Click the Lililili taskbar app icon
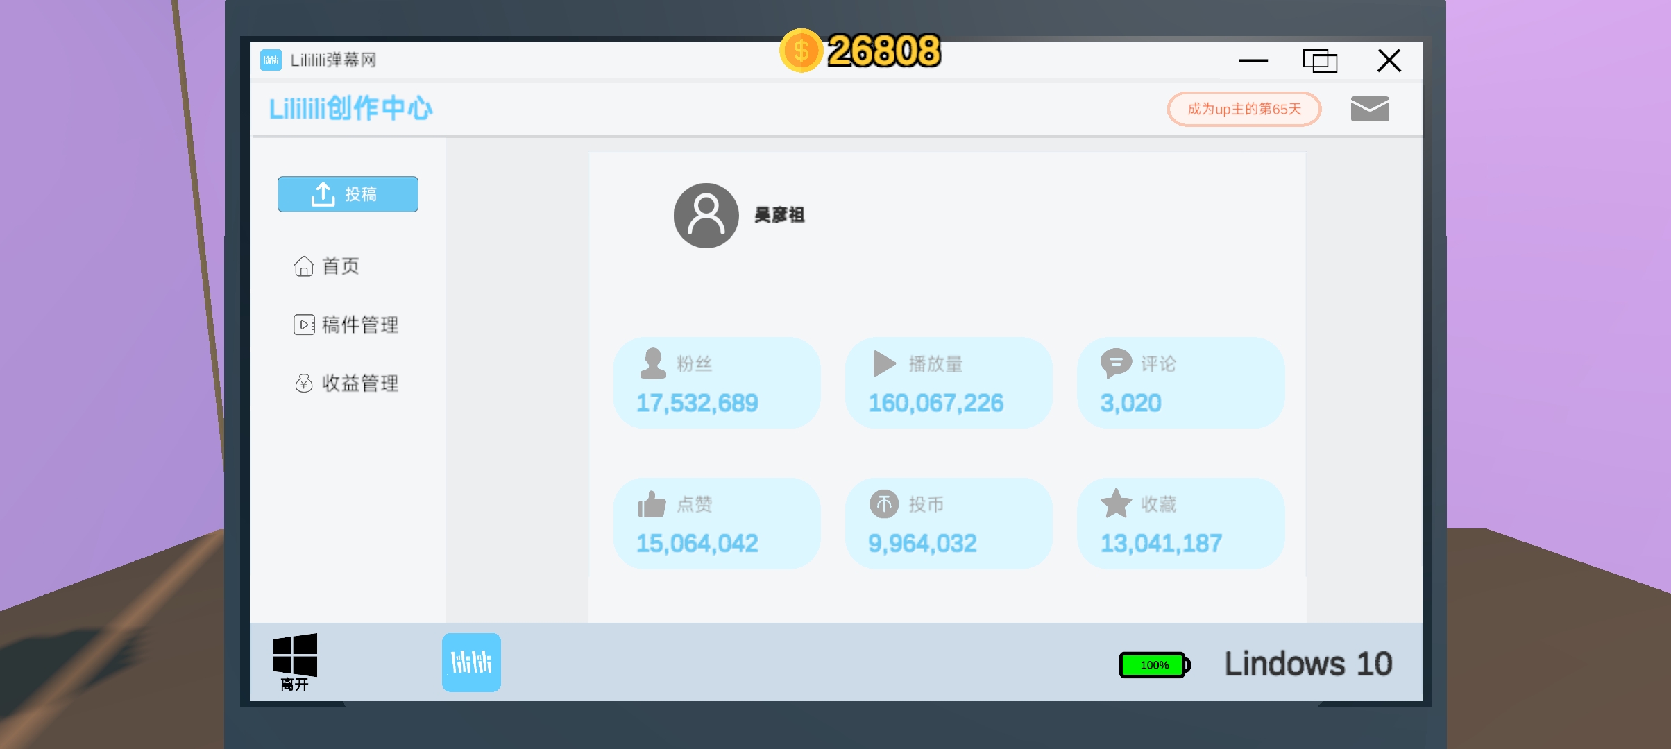The height and width of the screenshot is (749, 1671). pyautogui.click(x=471, y=662)
